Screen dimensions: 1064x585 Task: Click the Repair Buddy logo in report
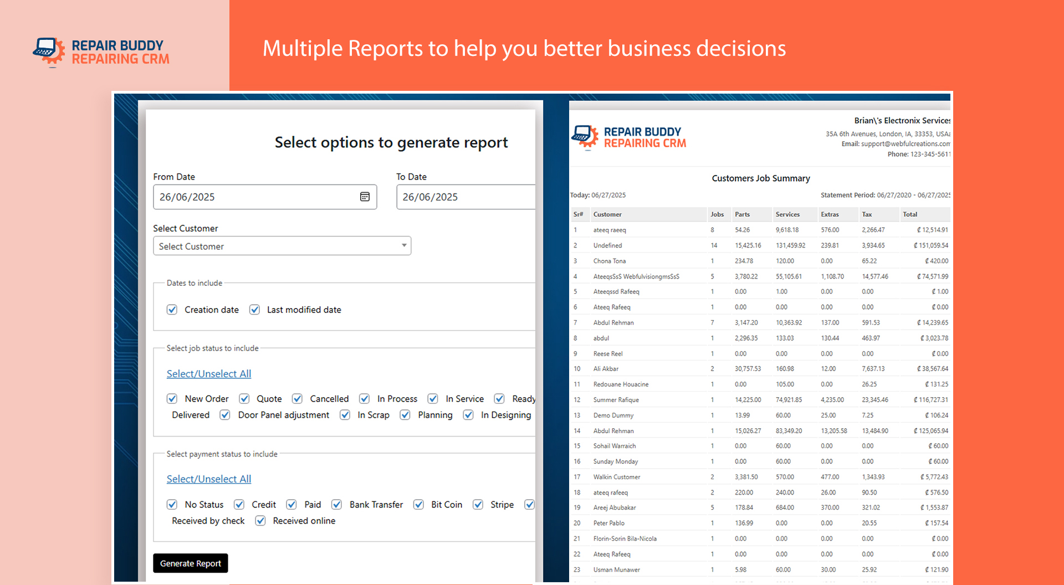(x=629, y=137)
